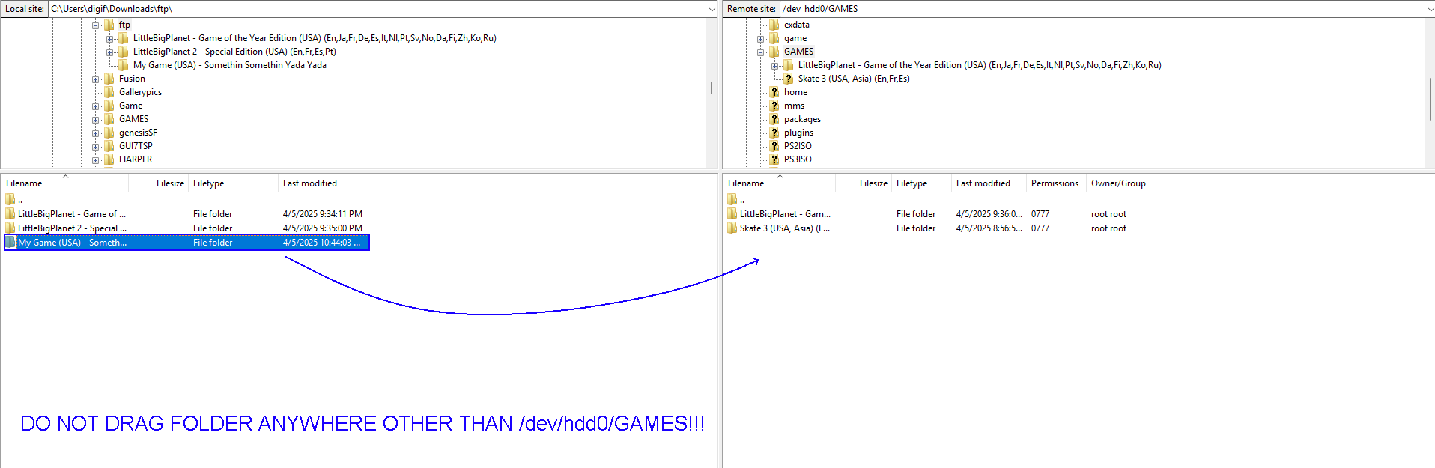This screenshot has height=468, width=1435.
Task: Click the PS2ISO unknown-folder question mark icon
Action: (x=774, y=146)
